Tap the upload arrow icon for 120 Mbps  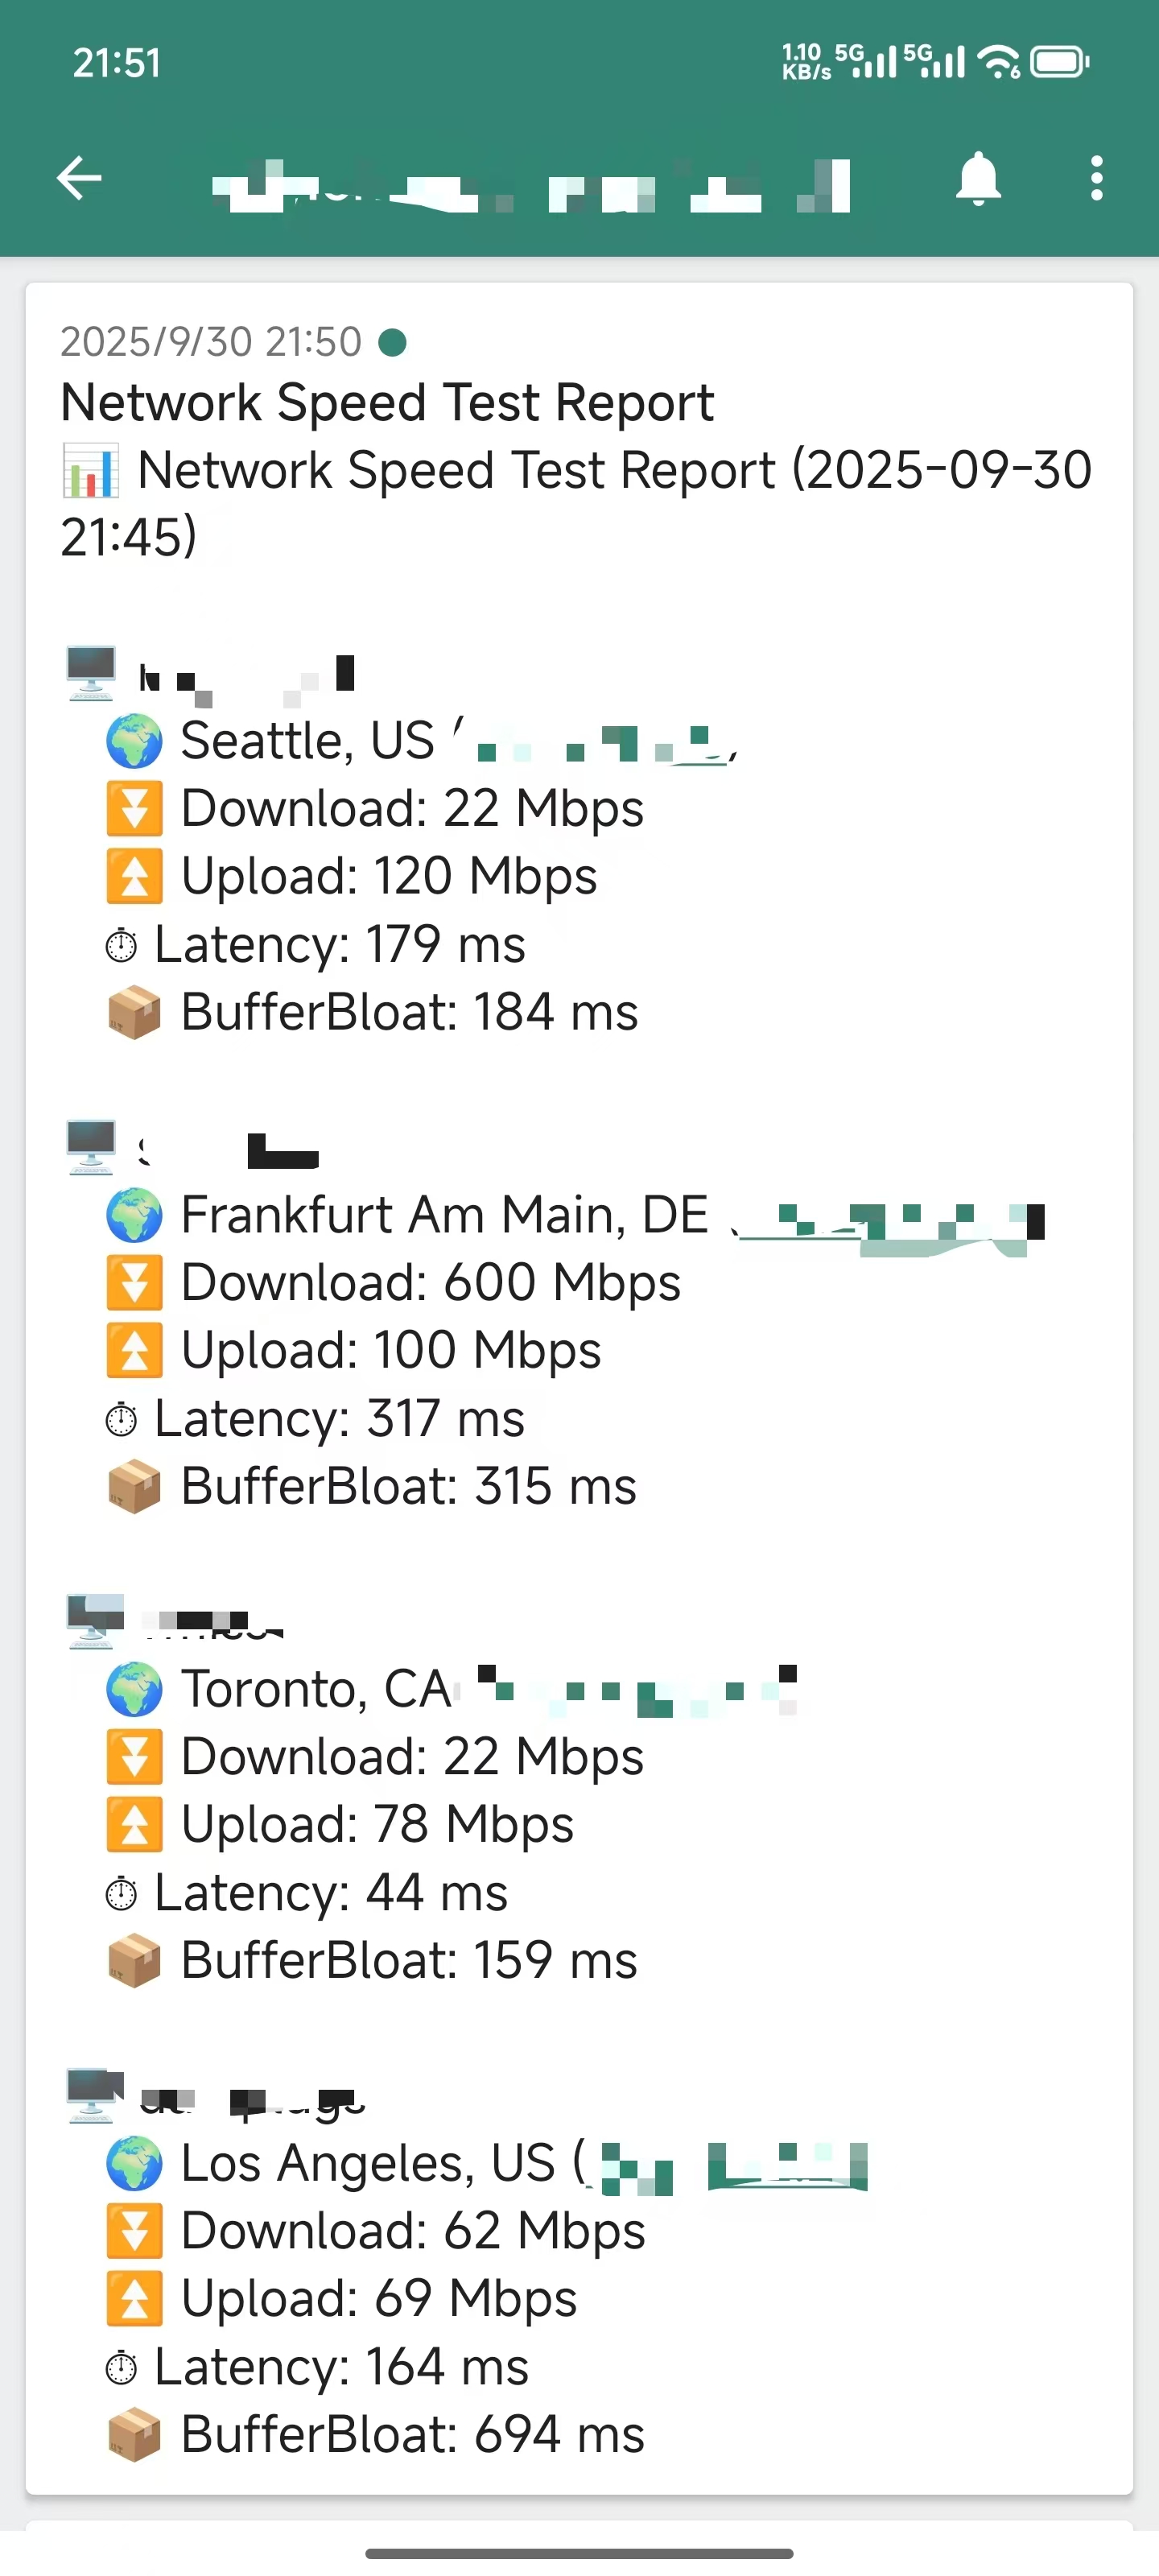tap(134, 877)
